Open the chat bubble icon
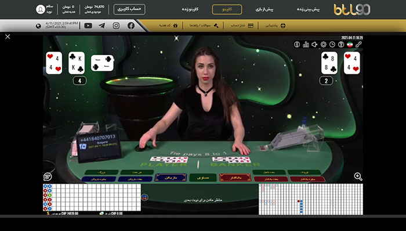Screen dimensions: 406x231 pos(48,177)
